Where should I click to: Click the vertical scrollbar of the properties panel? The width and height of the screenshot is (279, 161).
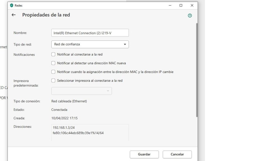[197, 70]
